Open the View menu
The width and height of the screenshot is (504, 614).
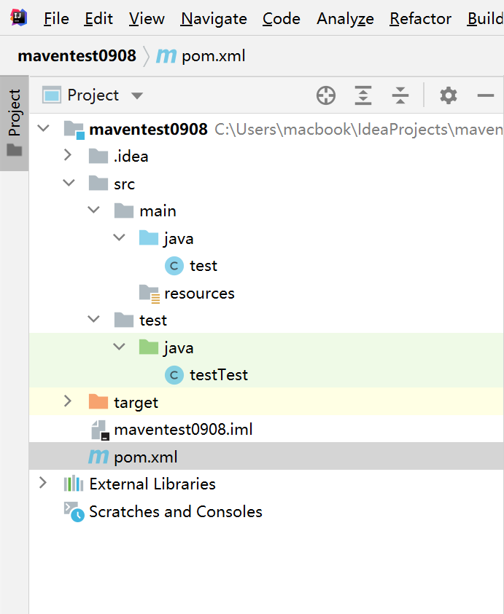click(147, 18)
